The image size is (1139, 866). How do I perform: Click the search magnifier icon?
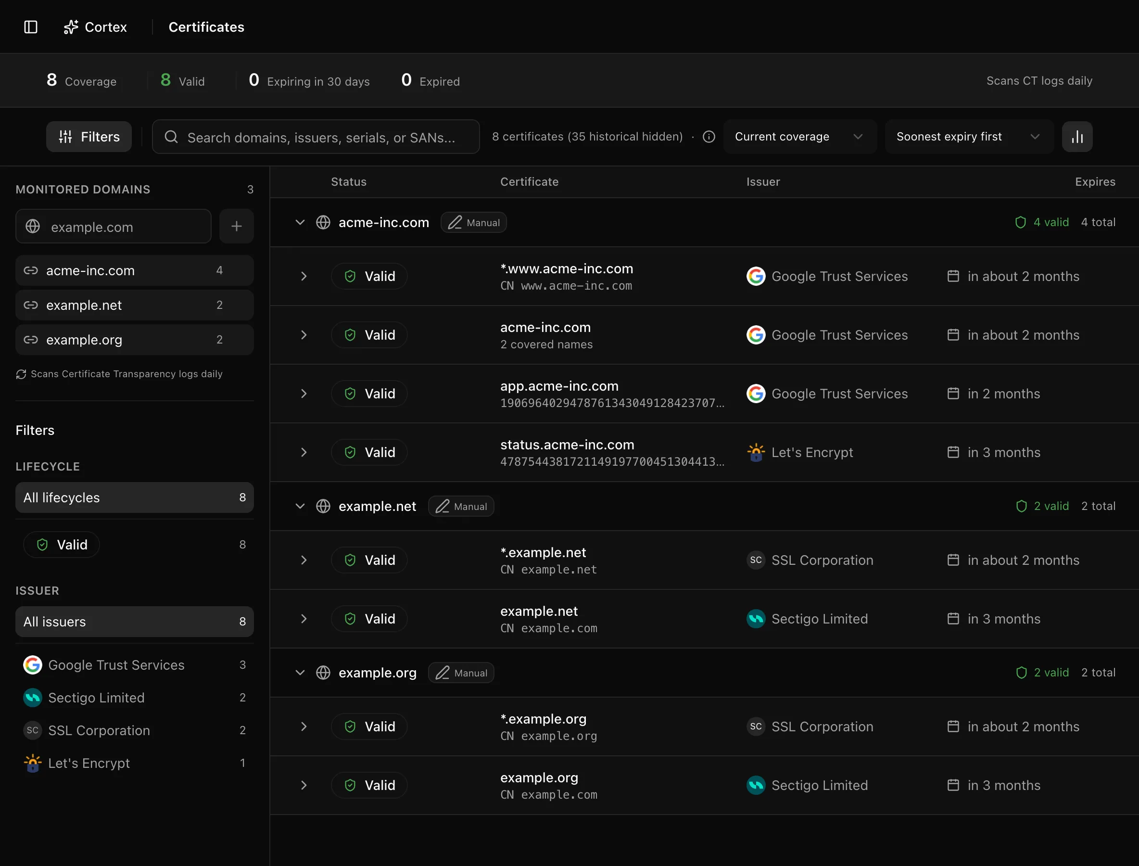[x=171, y=137]
